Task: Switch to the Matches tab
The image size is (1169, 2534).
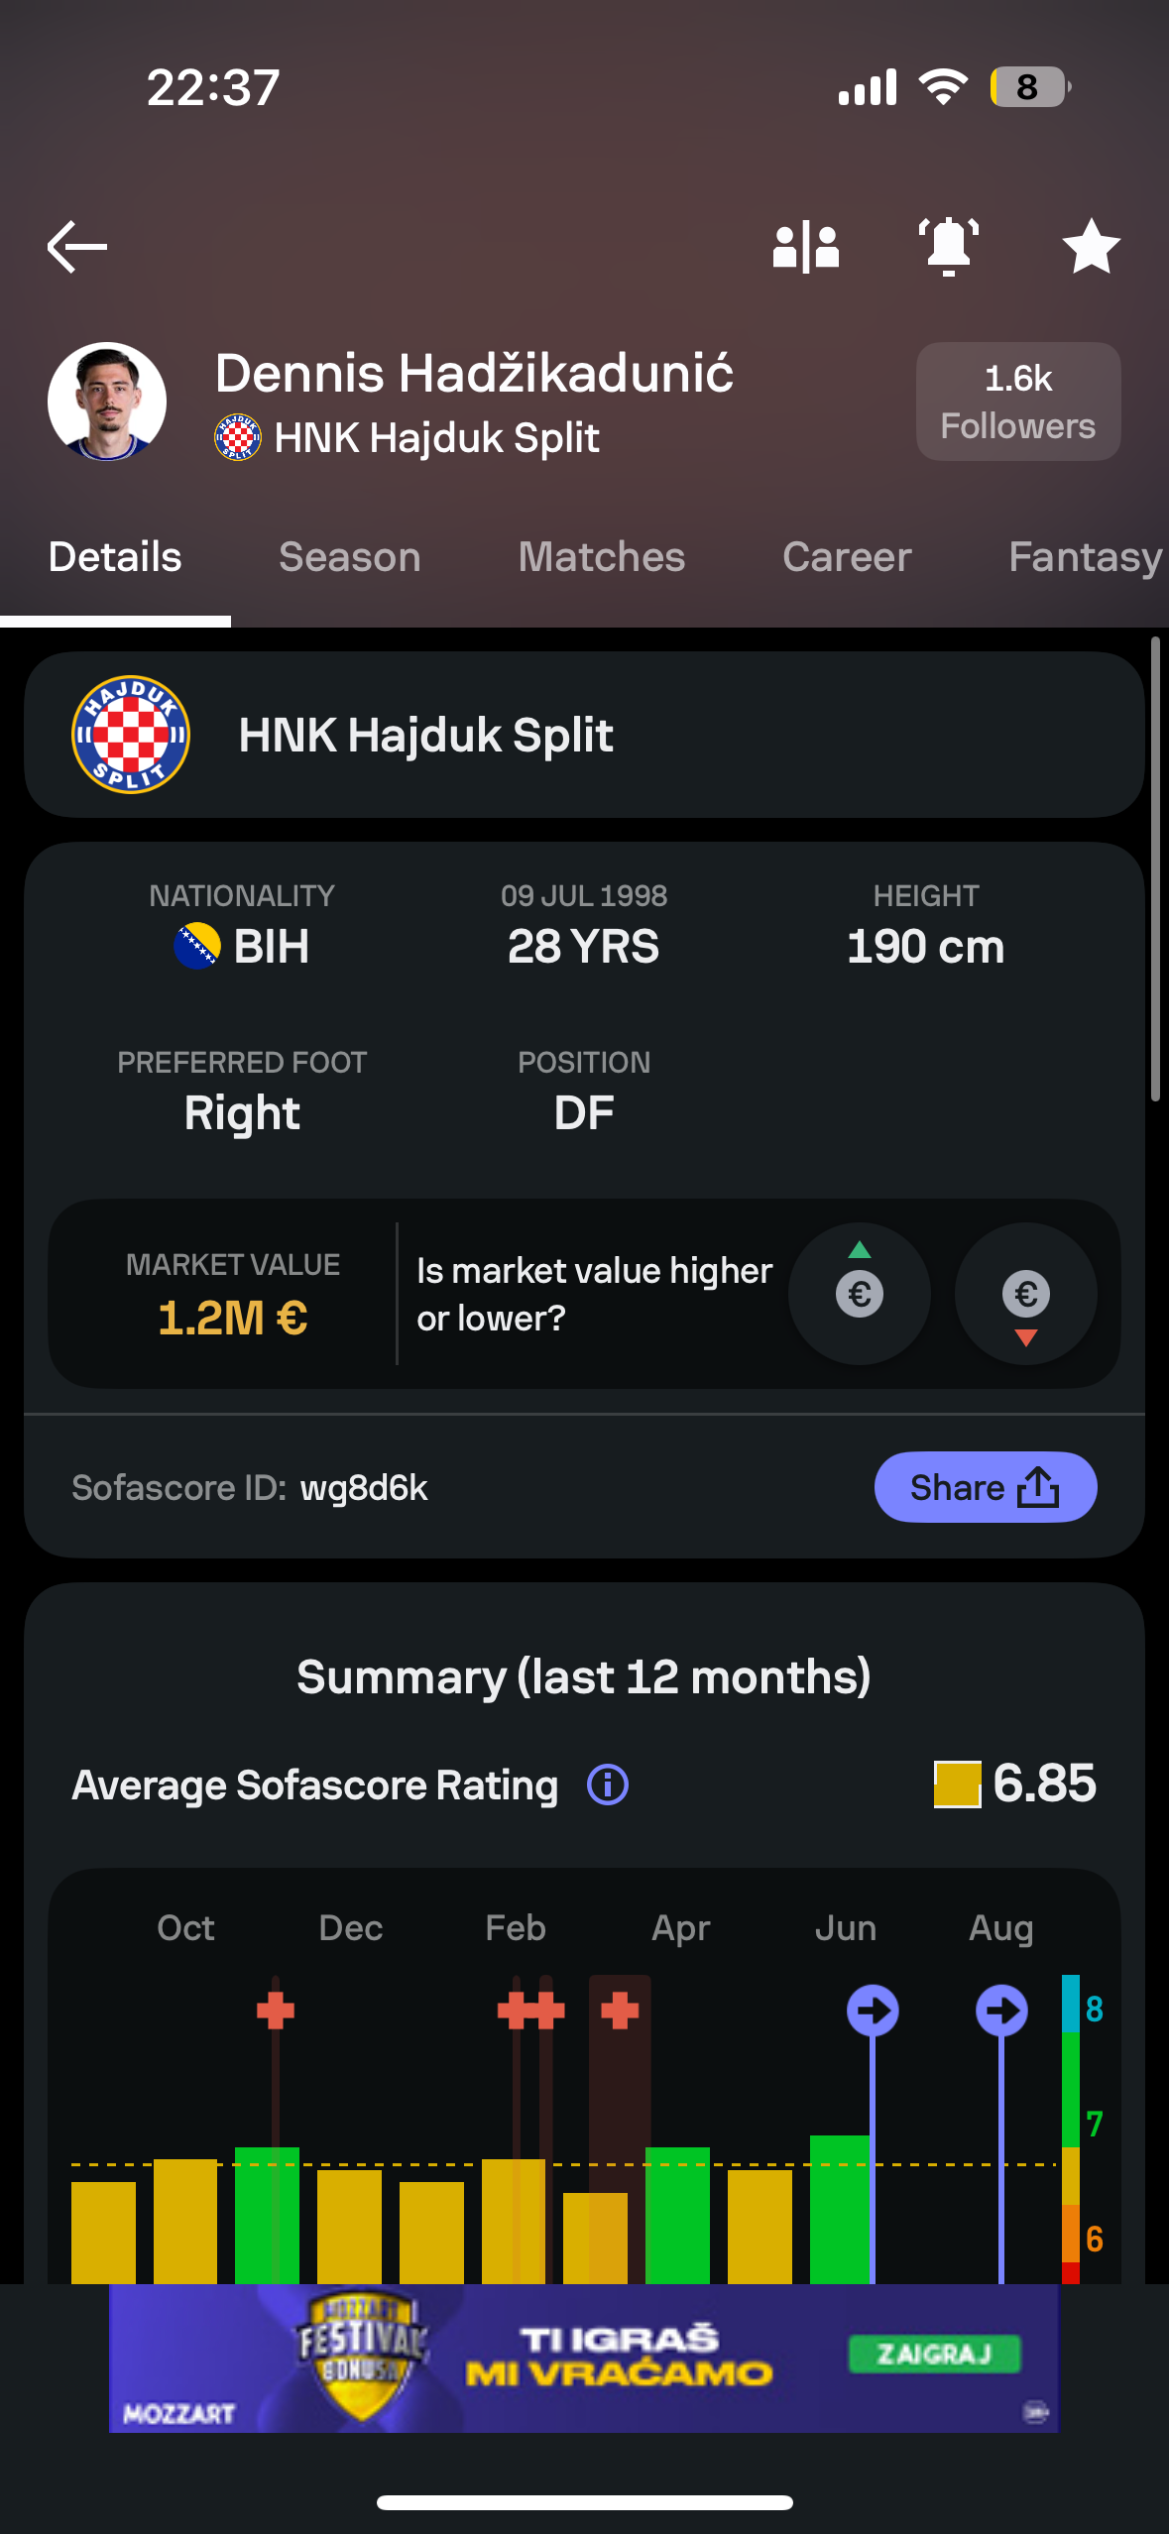Action: (x=602, y=556)
